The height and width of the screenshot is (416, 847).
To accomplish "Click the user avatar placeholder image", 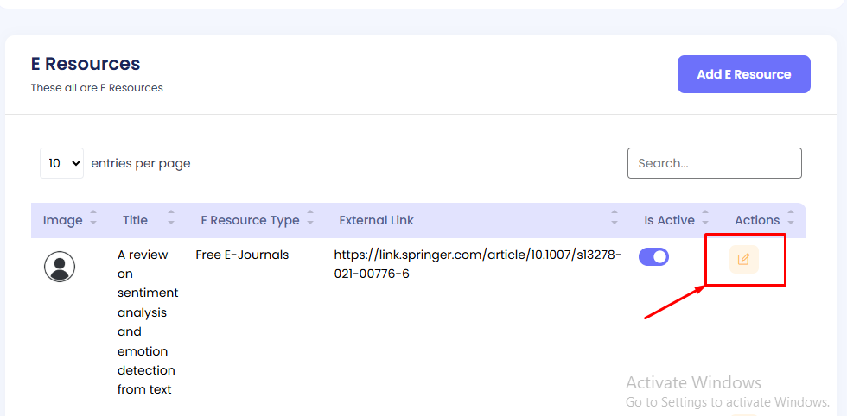I will click(x=60, y=266).
